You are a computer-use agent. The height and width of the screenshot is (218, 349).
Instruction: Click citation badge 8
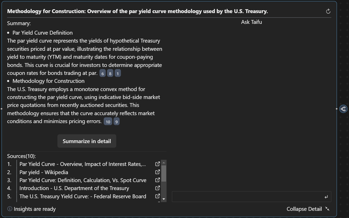point(110,74)
